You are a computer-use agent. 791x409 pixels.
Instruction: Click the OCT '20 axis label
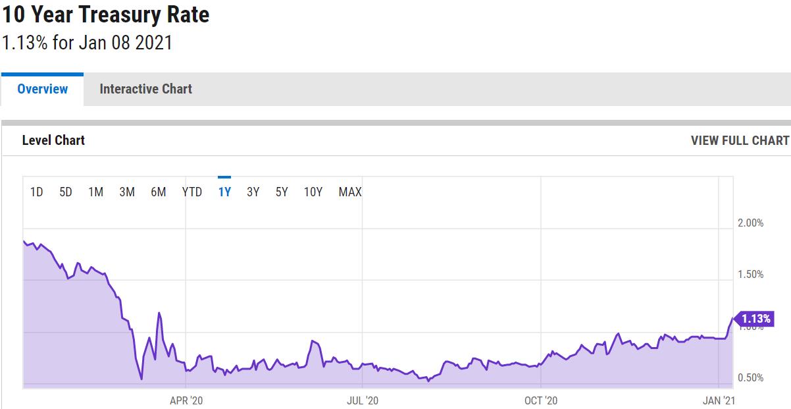click(541, 400)
